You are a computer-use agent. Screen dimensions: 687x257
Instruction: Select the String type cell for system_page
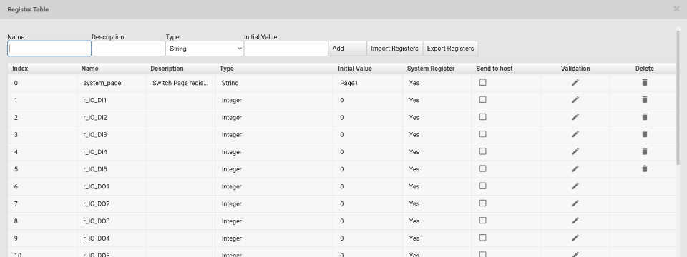coord(274,83)
